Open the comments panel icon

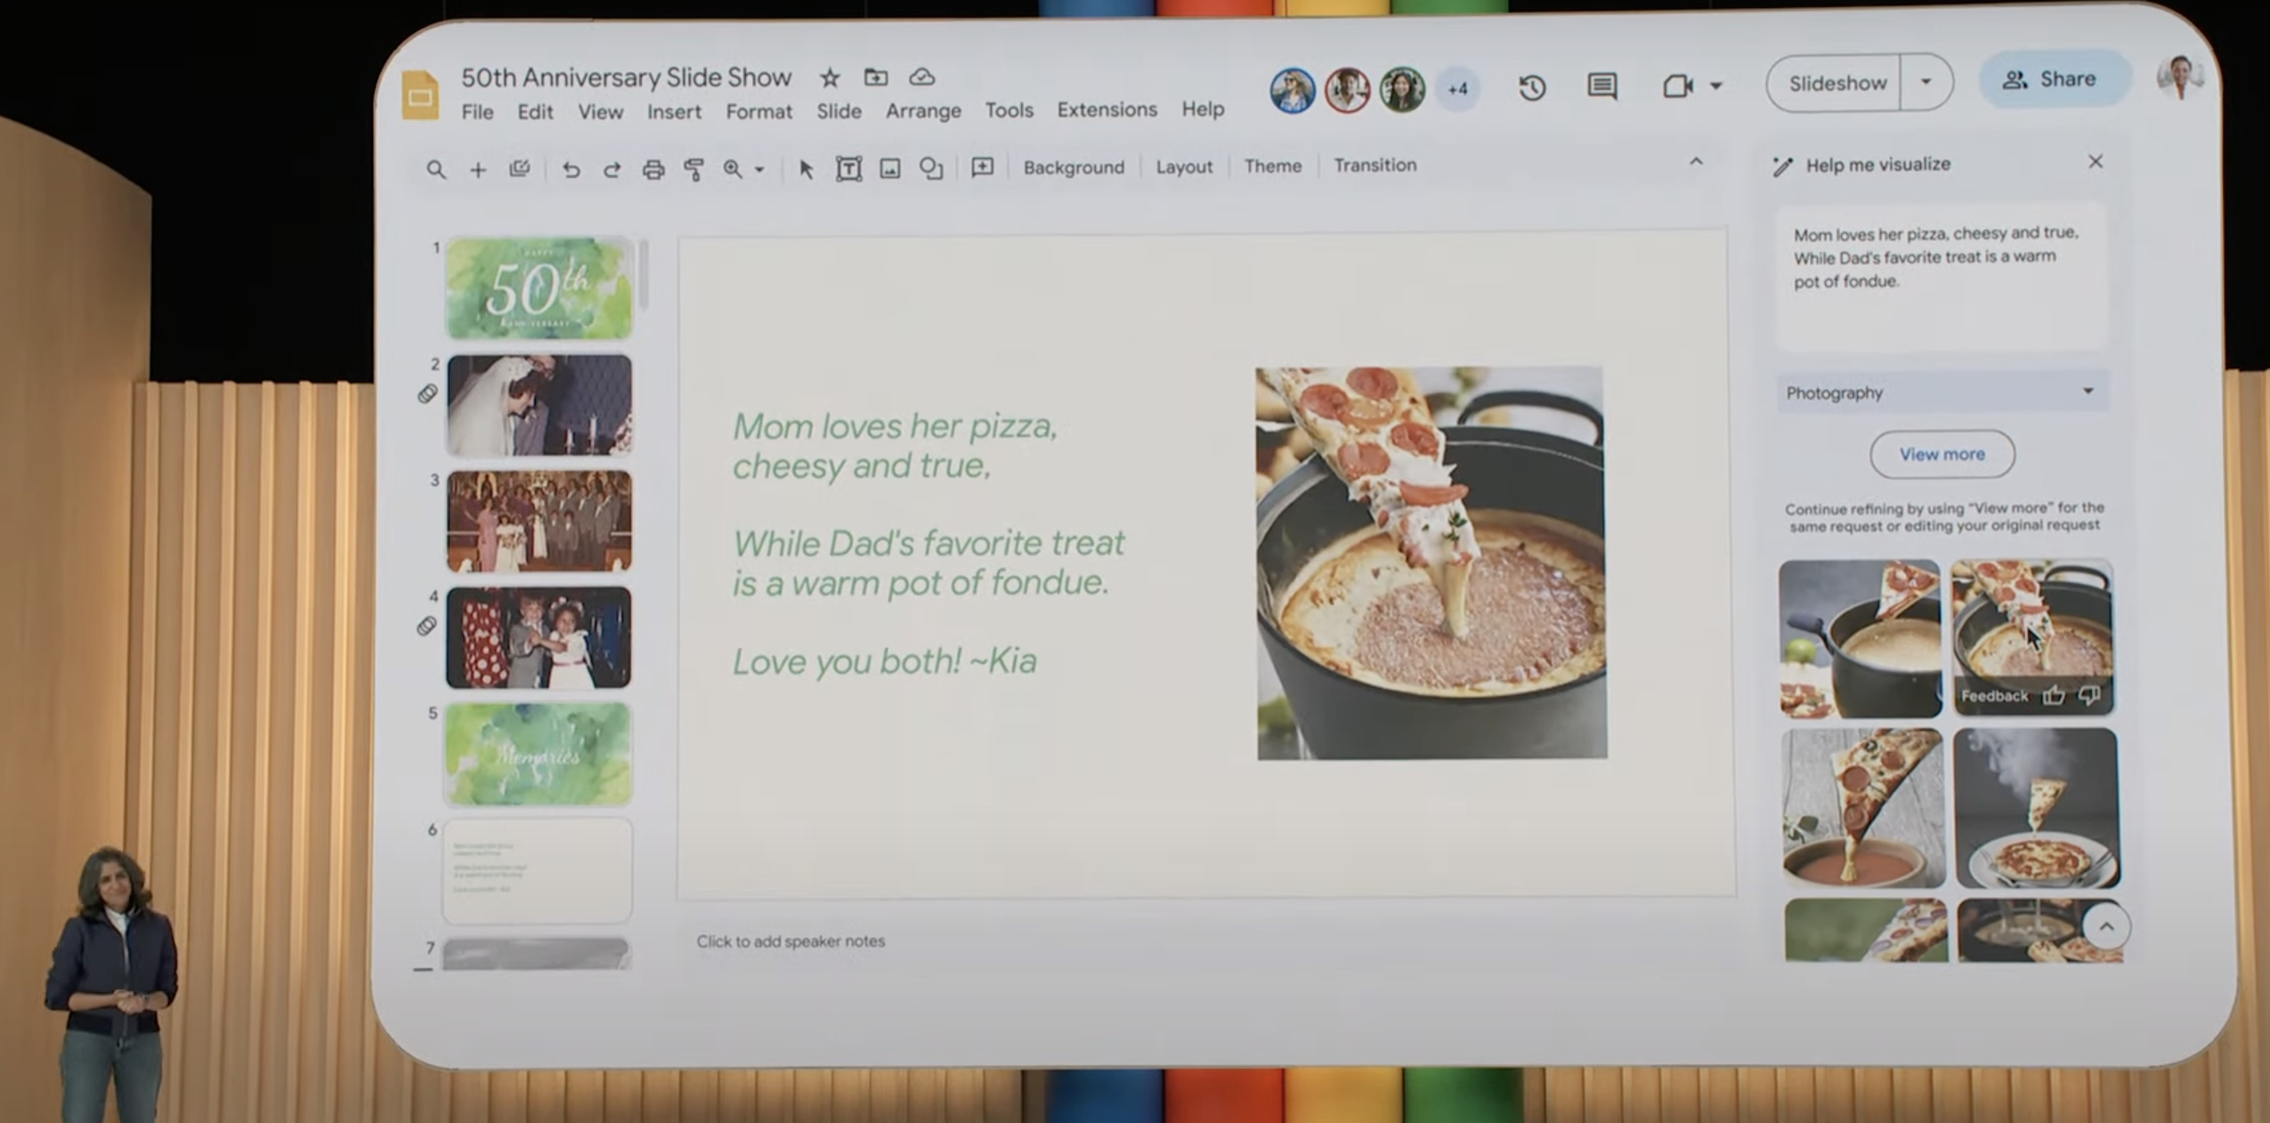click(x=1601, y=86)
